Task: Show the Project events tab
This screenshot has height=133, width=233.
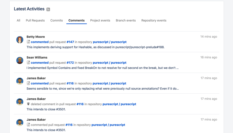Action: click(100, 20)
